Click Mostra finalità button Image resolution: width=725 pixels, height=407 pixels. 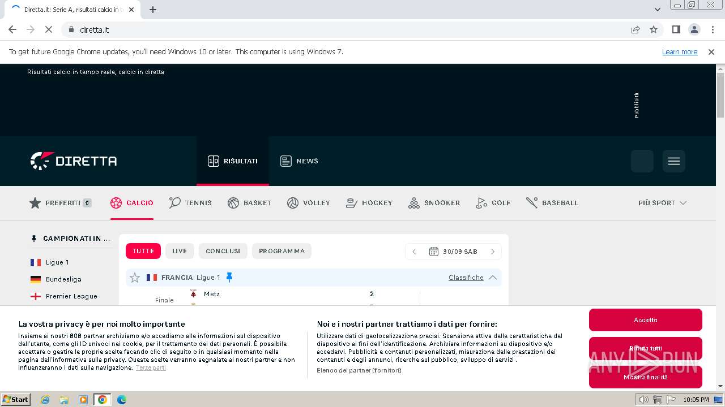[x=646, y=377]
